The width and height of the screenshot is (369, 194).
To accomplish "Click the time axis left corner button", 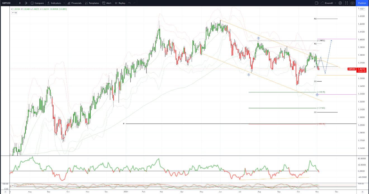I will [x=5, y=192].
